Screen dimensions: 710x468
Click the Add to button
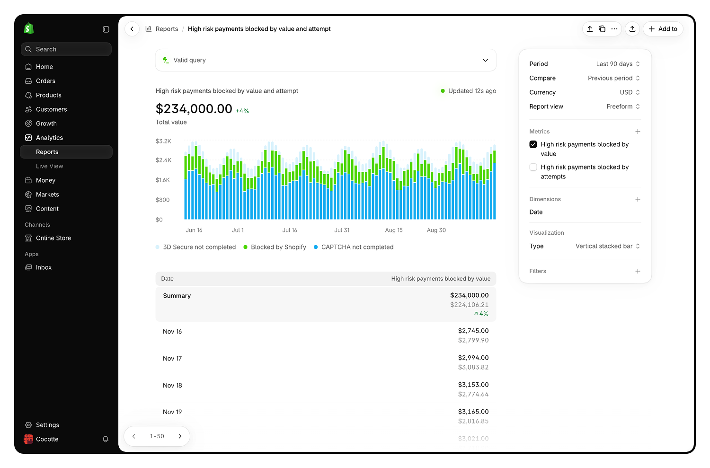tap(663, 29)
